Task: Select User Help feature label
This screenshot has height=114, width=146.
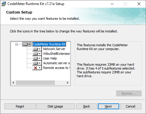Action: click(x=50, y=58)
